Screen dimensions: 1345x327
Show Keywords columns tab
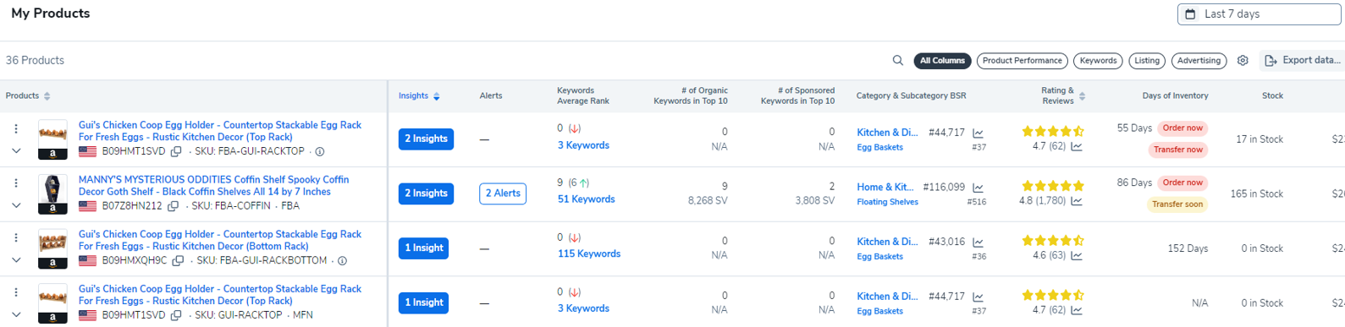[1098, 61]
